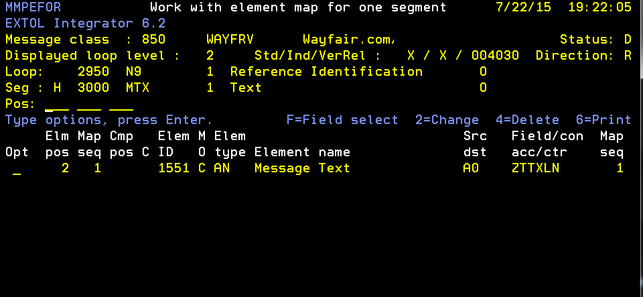Click the Status: D indicator
The height and width of the screenshot is (297, 643).
[595, 40]
